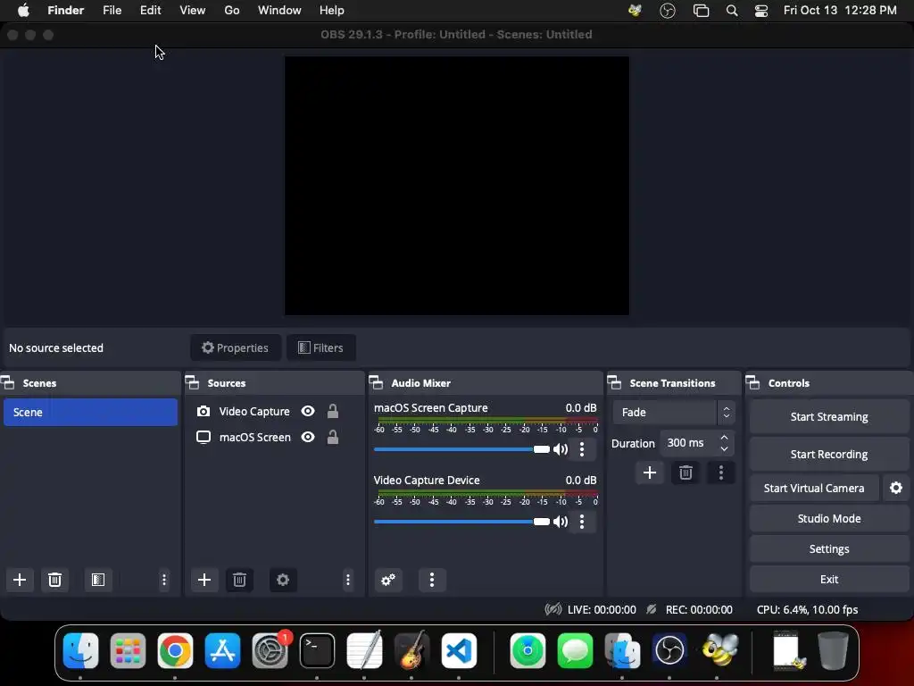Open virtual camera settings gear

coord(896,488)
